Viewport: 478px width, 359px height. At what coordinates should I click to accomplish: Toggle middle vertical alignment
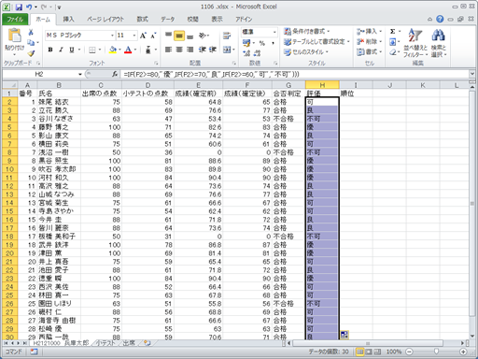point(179,36)
